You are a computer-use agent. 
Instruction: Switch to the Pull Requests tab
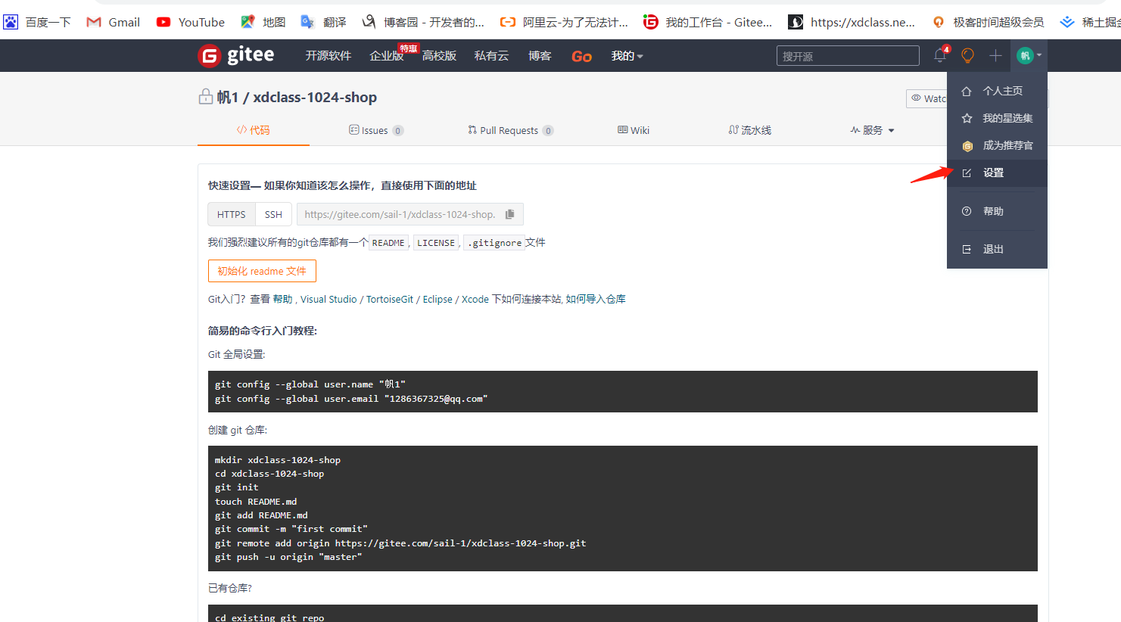(x=510, y=130)
